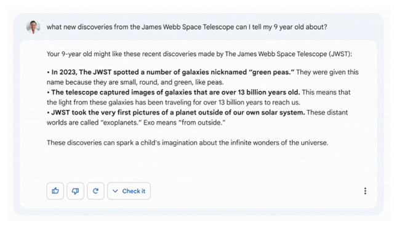Click "In 2023" at the first bullet's start
400x226 pixels.
point(64,72)
